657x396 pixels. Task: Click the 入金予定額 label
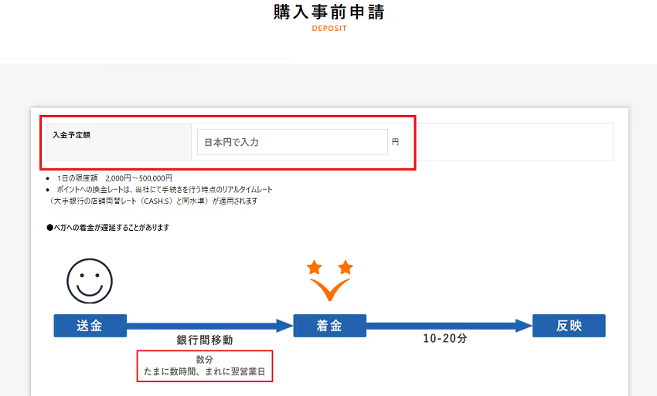pyautogui.click(x=72, y=135)
